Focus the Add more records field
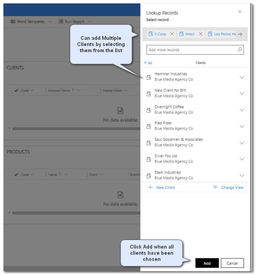The image size is (256, 275). coord(191,50)
